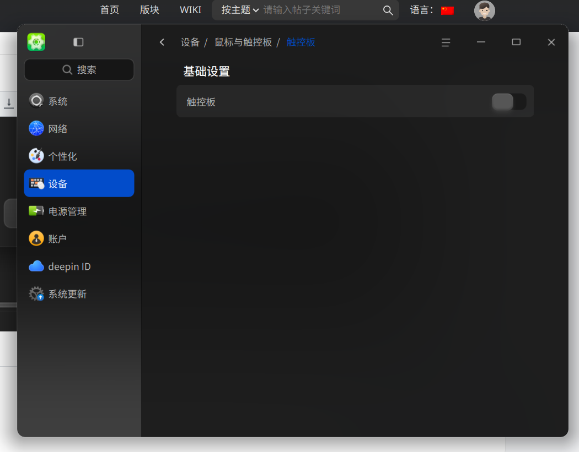Select 个性化 personalization category
Screen dimensions: 579x452
coord(79,156)
